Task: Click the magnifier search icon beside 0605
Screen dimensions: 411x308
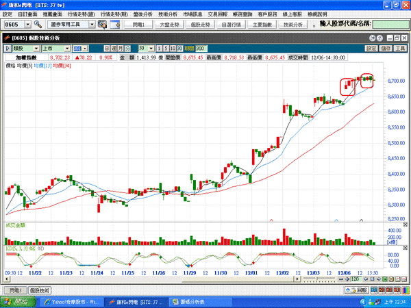Action: click(x=38, y=25)
